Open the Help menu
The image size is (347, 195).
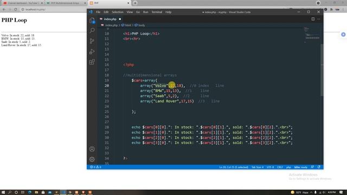[169, 12]
